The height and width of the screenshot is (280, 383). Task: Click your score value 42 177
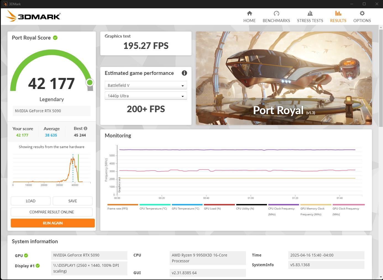coord(22,135)
